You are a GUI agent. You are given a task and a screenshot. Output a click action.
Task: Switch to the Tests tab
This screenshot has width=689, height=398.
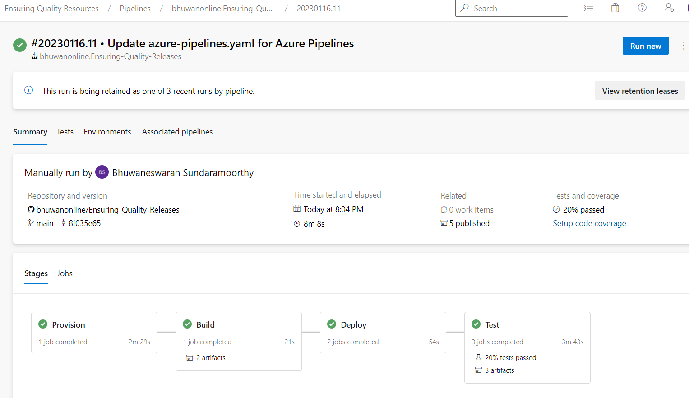pos(65,131)
